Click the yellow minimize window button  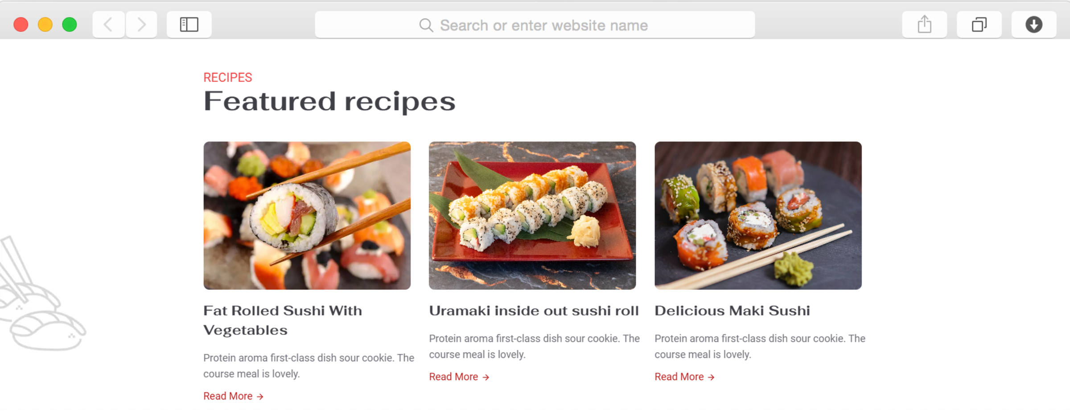[45, 25]
